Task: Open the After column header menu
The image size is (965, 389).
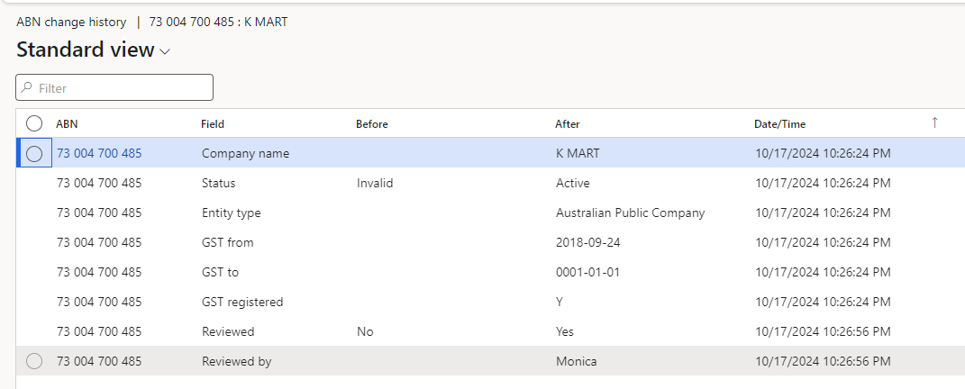Action: (568, 124)
